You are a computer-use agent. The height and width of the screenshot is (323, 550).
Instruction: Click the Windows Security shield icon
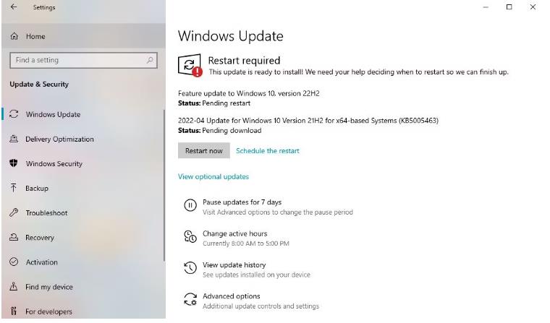14,163
